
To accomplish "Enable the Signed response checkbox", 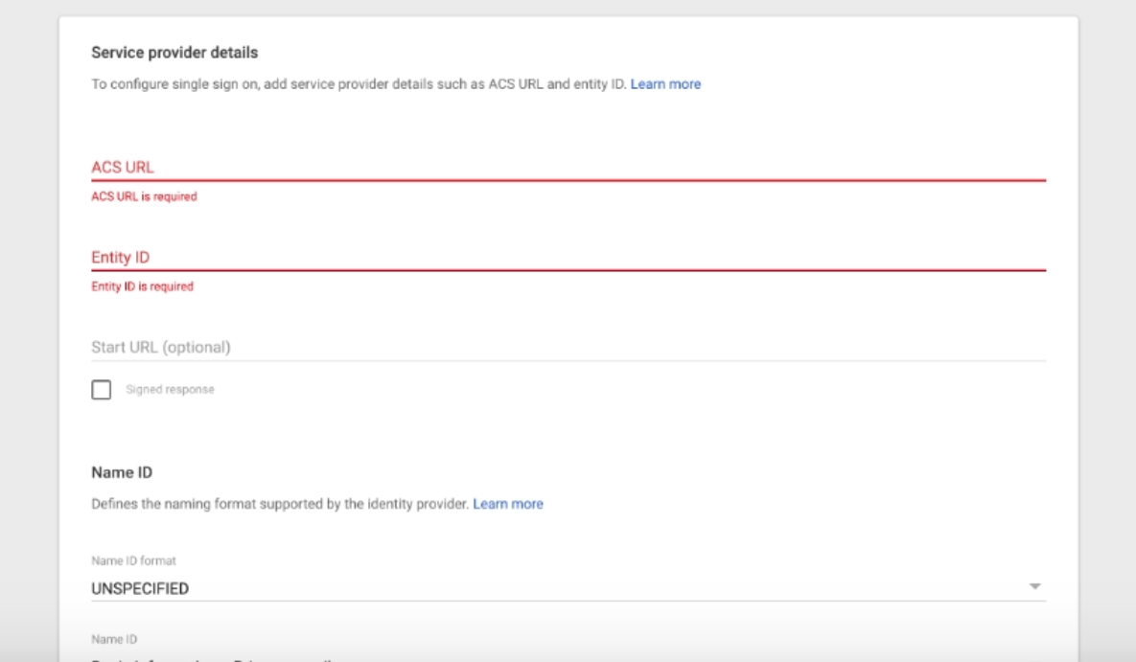I will (x=101, y=390).
